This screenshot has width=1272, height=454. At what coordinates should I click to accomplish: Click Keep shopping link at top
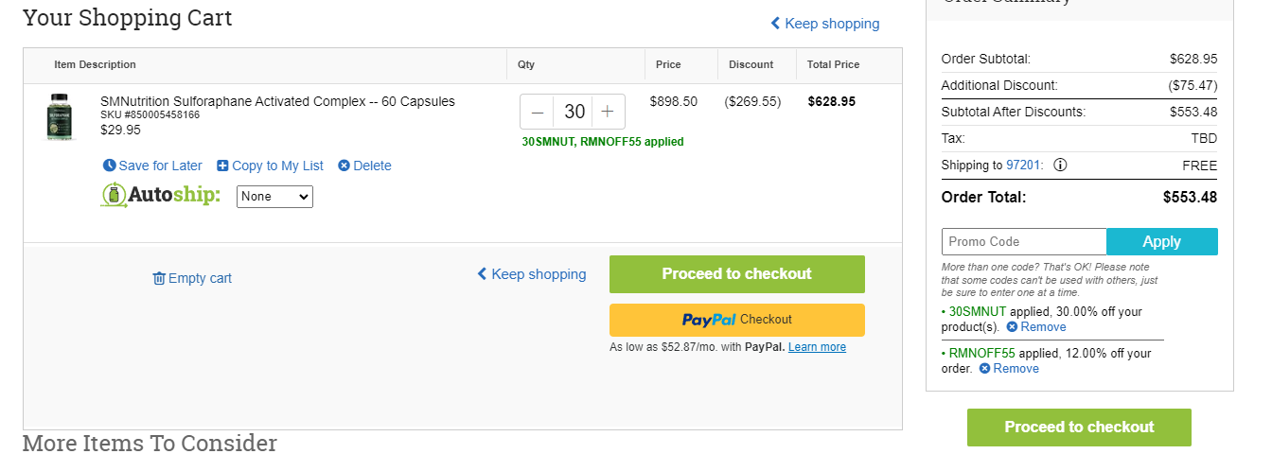[824, 24]
